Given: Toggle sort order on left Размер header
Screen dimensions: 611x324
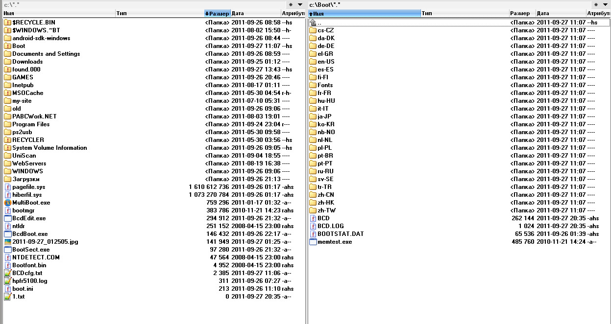Looking at the screenshot, I should 217,13.
